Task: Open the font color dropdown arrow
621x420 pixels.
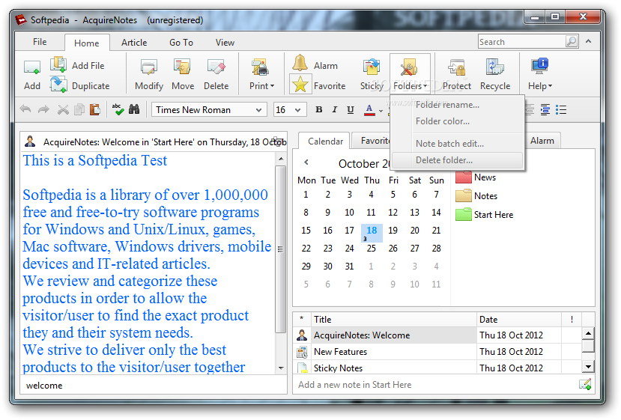Action: 381,111
